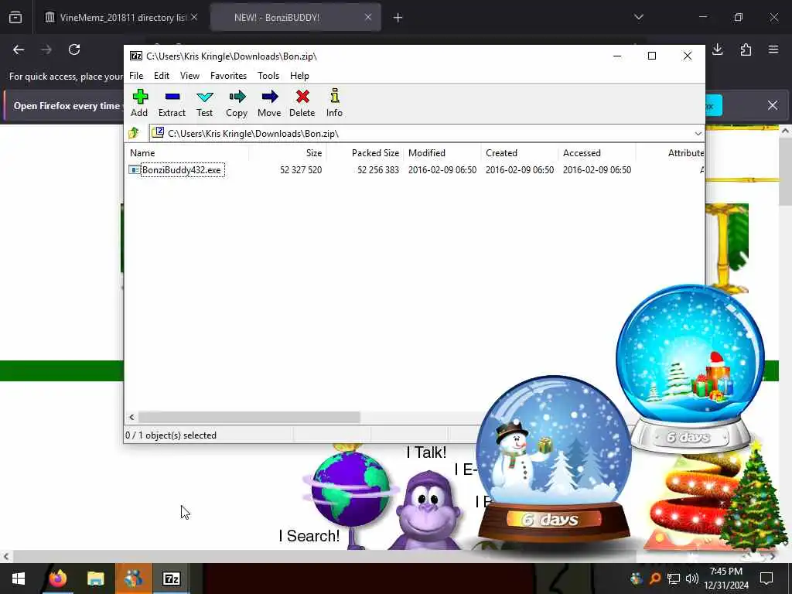Image resolution: width=792 pixels, height=594 pixels.
Task: Click the globe image next to I Search!
Action: coord(351,489)
